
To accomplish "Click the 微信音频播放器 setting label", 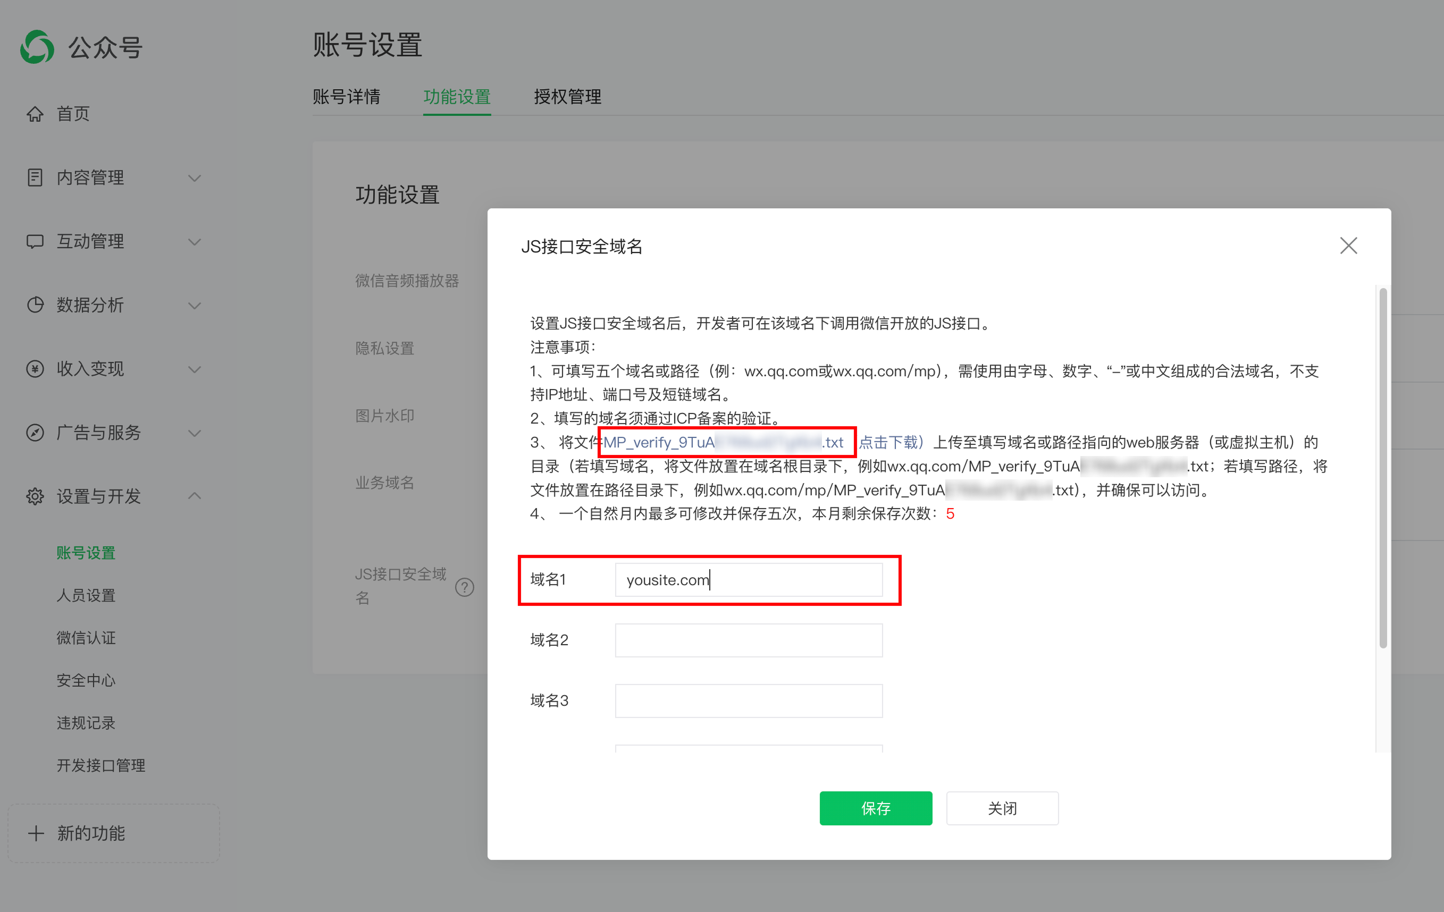I will pos(407,280).
